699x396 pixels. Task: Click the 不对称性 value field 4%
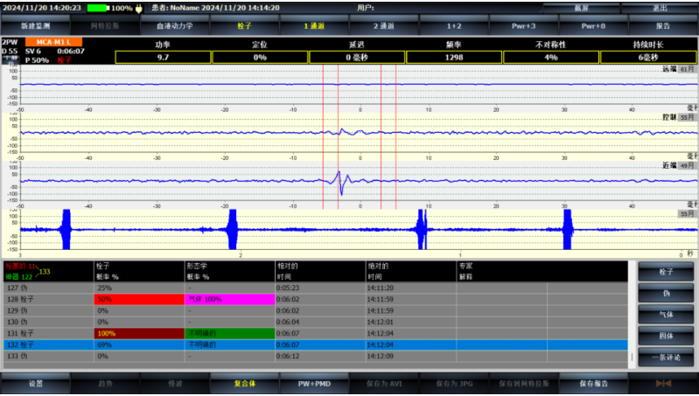coord(551,58)
